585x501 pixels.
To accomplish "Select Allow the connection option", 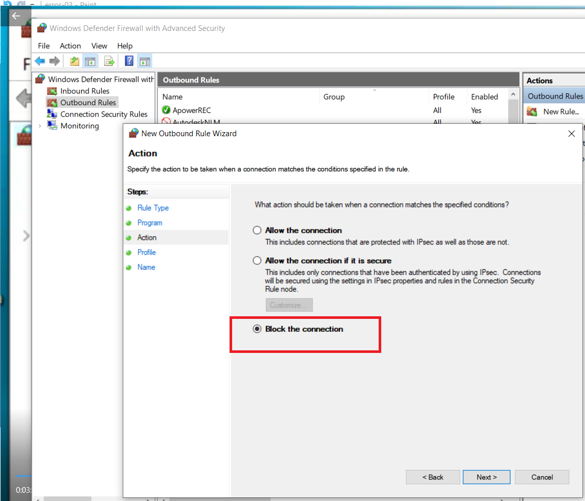I will pyautogui.click(x=257, y=230).
